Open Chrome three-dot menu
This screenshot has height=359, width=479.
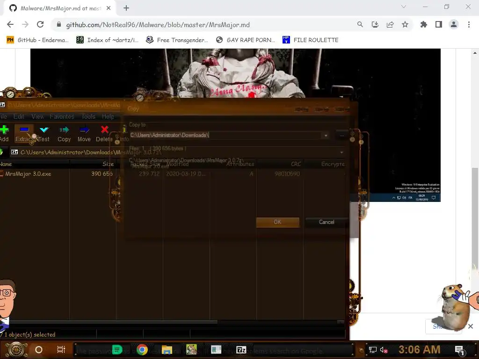469,24
